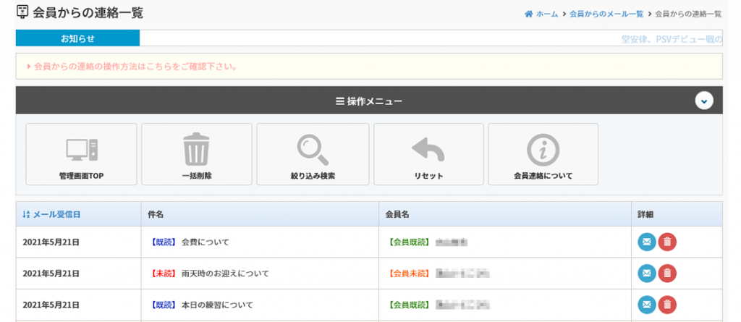The height and width of the screenshot is (322, 741).
Task: Open mail detail for 本日の練習について
Action: [646, 305]
